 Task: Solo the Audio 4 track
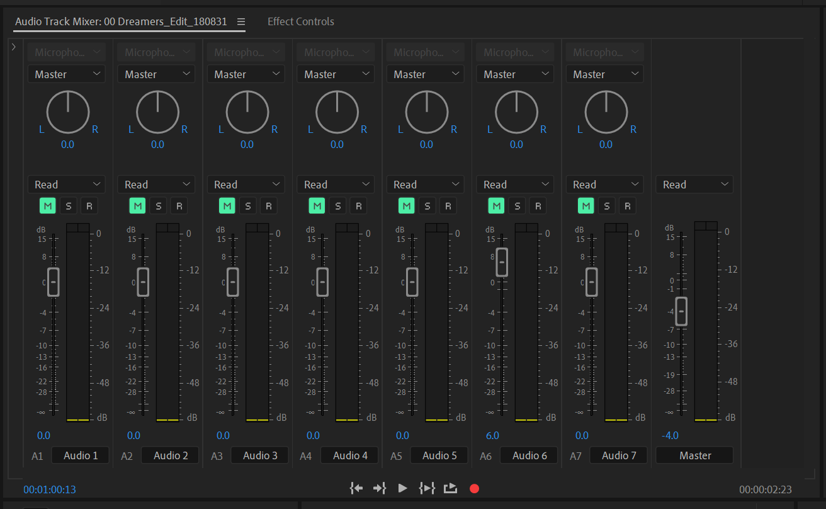coord(338,205)
